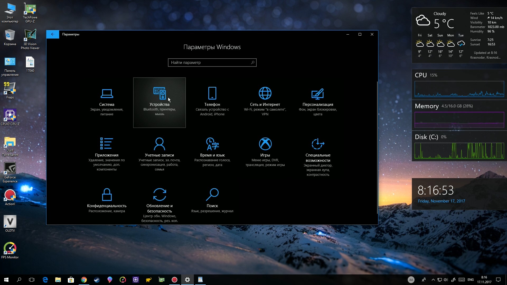The width and height of the screenshot is (507, 285).
Task: Open the Windows Start menu
Action: point(6,280)
